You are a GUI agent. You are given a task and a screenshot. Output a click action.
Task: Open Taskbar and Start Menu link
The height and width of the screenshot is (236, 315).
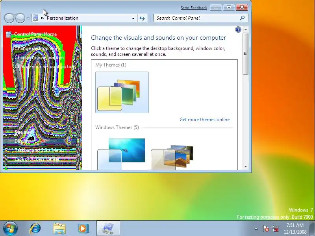click(39, 150)
